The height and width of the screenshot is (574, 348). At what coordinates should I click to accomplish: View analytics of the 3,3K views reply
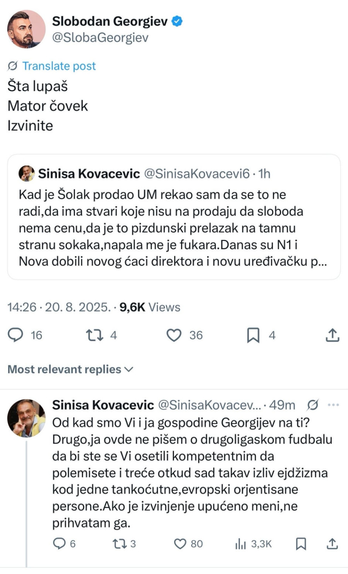241,544
